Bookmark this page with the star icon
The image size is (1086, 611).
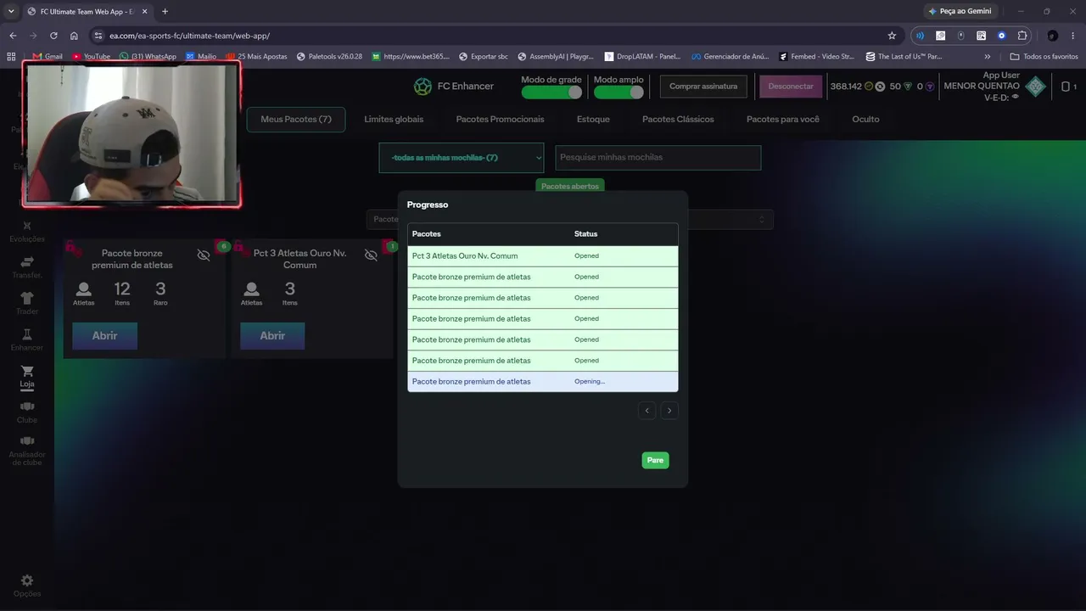(892, 36)
